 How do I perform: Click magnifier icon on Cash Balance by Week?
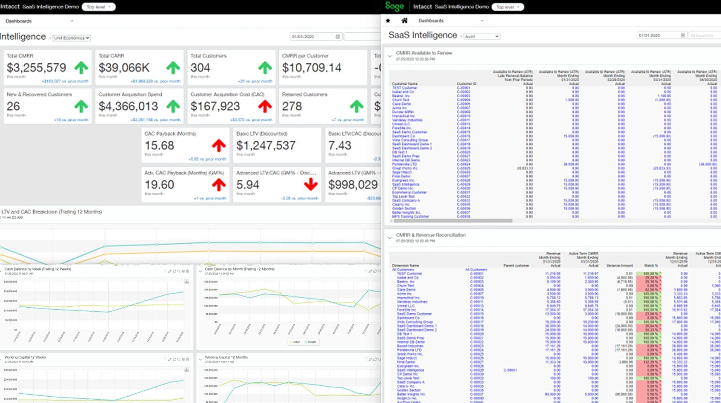pos(179,271)
